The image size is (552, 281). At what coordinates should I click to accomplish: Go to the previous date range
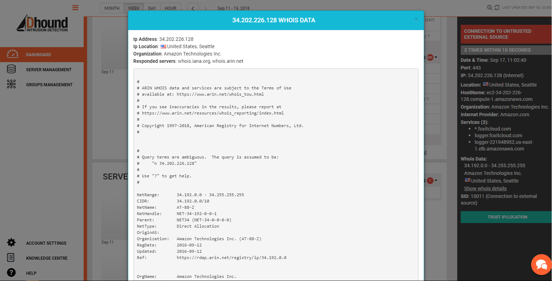[x=193, y=8]
